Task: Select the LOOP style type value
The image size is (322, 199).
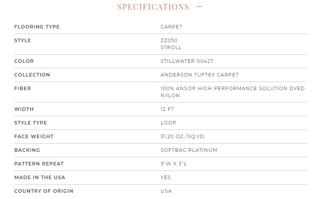Action: tap(168, 123)
